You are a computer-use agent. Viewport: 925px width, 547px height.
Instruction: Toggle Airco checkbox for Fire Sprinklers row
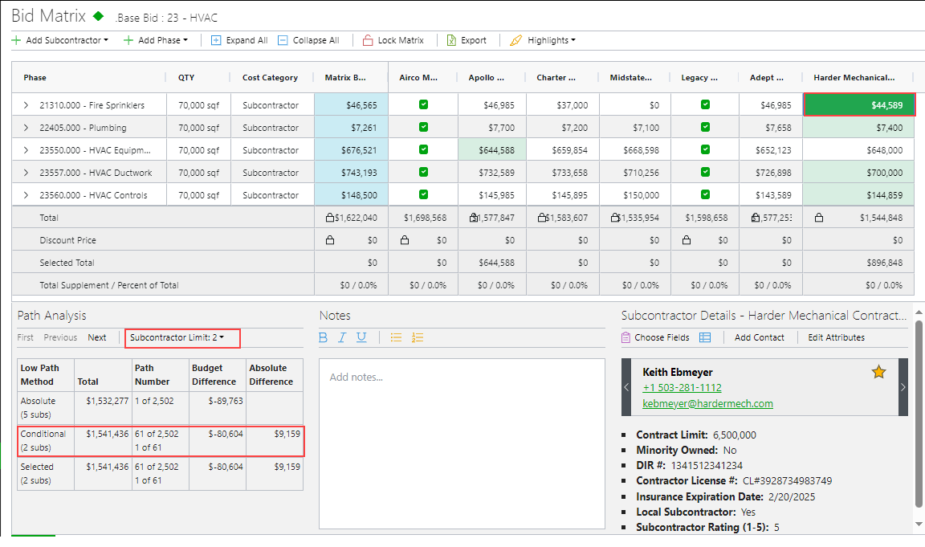423,105
